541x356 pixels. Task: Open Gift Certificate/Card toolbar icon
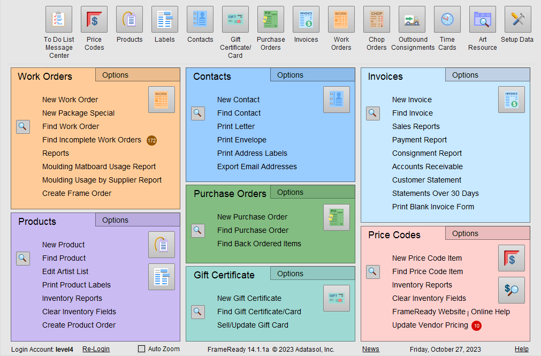click(235, 20)
